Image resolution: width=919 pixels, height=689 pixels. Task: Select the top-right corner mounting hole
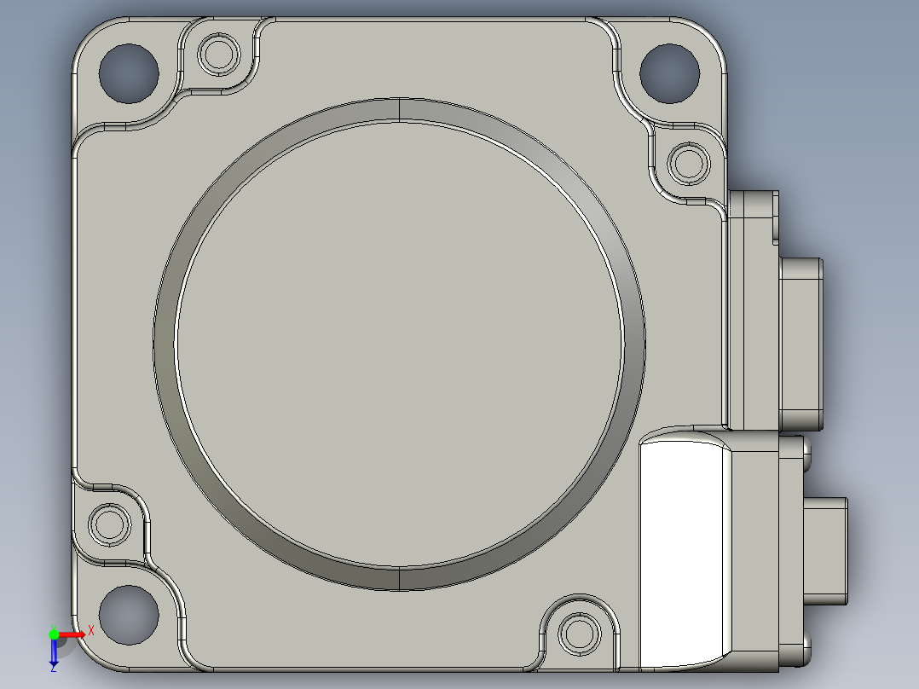click(669, 73)
